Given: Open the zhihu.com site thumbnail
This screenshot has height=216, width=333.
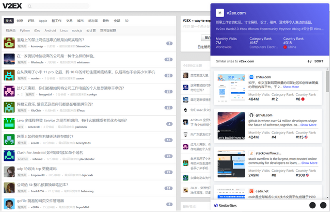Looking at the screenshot, I should [x=231, y=88].
